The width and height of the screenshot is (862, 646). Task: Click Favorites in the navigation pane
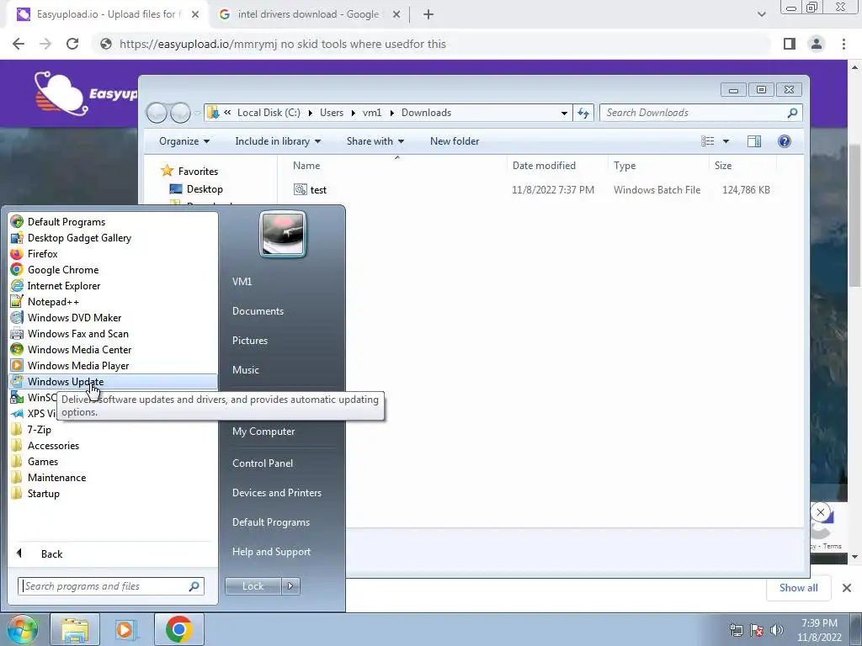tap(198, 172)
